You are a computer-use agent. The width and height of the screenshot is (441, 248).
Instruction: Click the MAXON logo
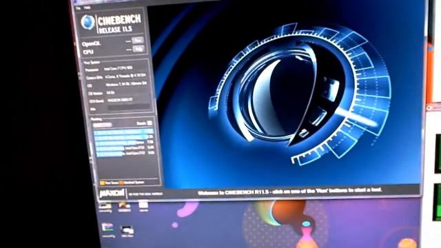pos(112,193)
